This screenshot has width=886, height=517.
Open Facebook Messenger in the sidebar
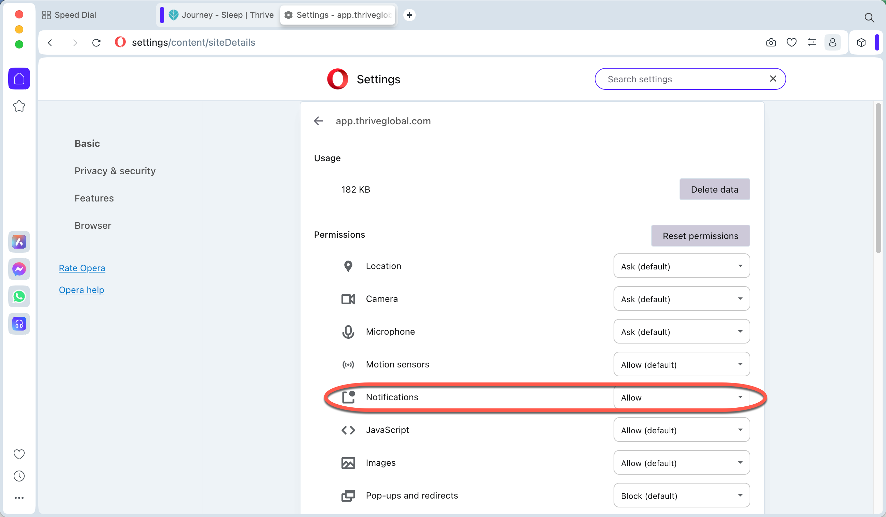(x=19, y=269)
